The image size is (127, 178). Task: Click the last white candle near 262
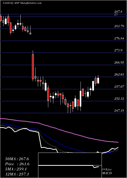[x=98, y=81]
